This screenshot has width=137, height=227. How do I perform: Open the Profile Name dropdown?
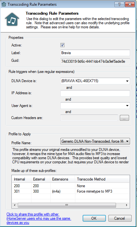[95, 141]
